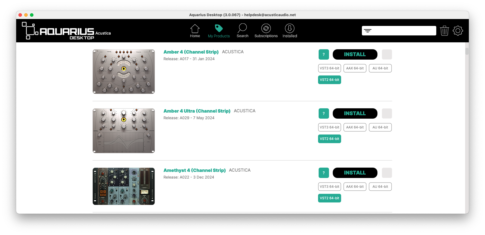Click the Amethyst 4 plugin thumbnail
The height and width of the screenshot is (235, 485).
(124, 186)
